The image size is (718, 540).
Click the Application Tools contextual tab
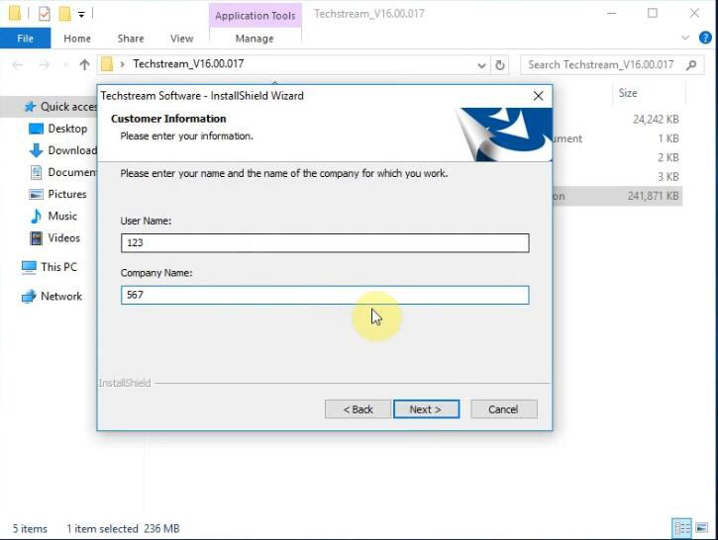(256, 16)
